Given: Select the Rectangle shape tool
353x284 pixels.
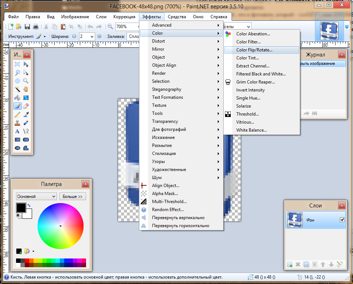Looking at the screenshot, I should point(18,140).
